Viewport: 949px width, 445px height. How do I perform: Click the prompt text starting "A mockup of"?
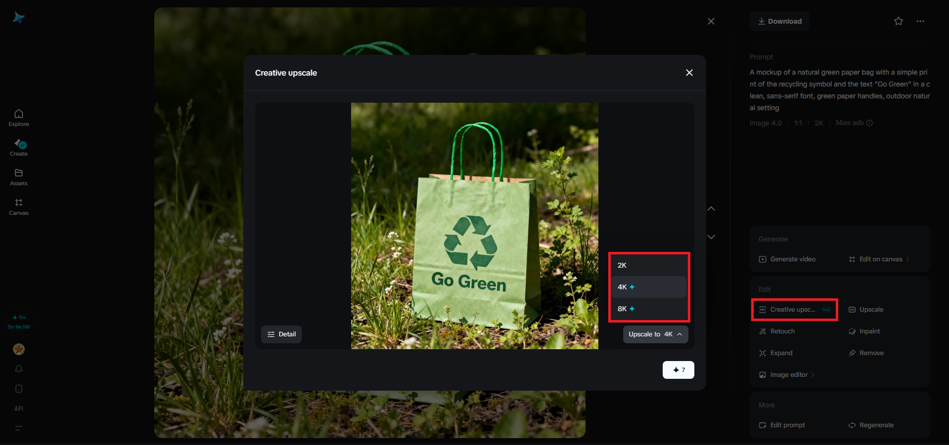840,90
